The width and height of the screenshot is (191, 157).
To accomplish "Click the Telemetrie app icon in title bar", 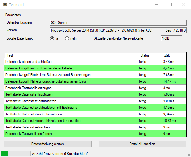I will 5,5.
